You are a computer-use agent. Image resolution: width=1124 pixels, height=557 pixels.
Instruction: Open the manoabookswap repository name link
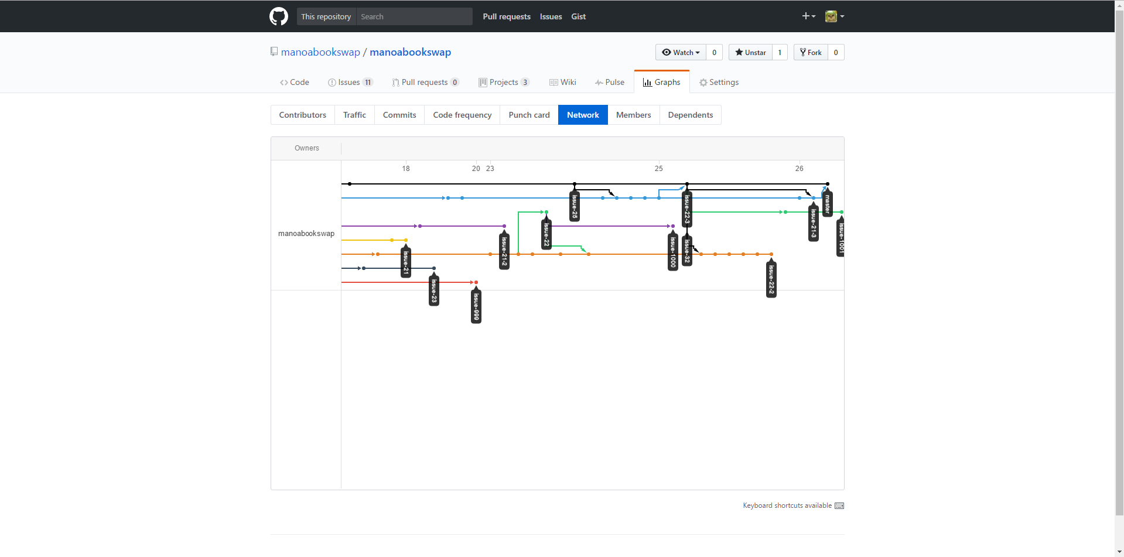click(410, 52)
